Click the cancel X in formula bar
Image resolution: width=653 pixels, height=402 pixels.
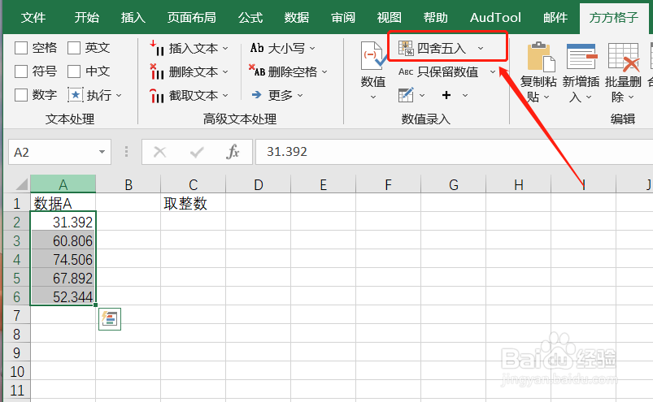tap(160, 152)
